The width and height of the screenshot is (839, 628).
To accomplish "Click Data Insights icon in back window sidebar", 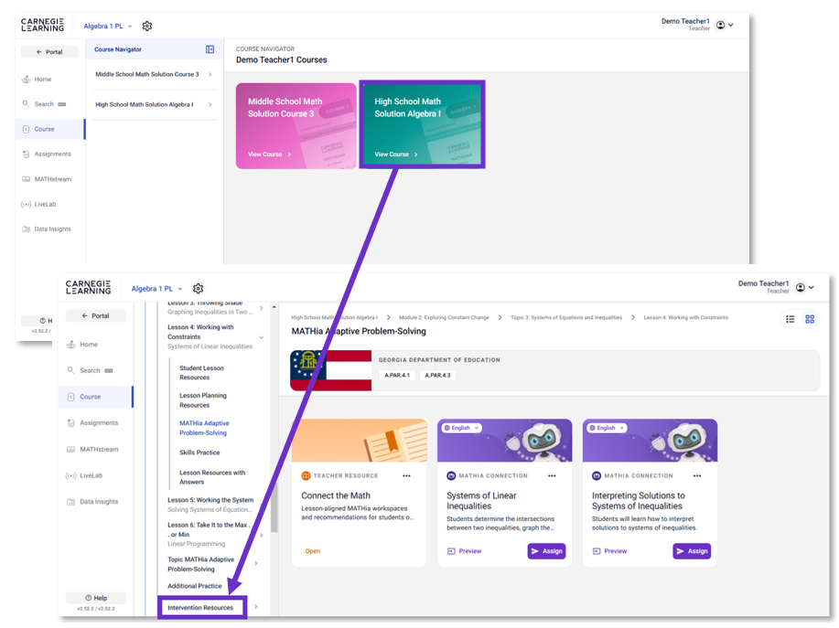I will pos(26,229).
